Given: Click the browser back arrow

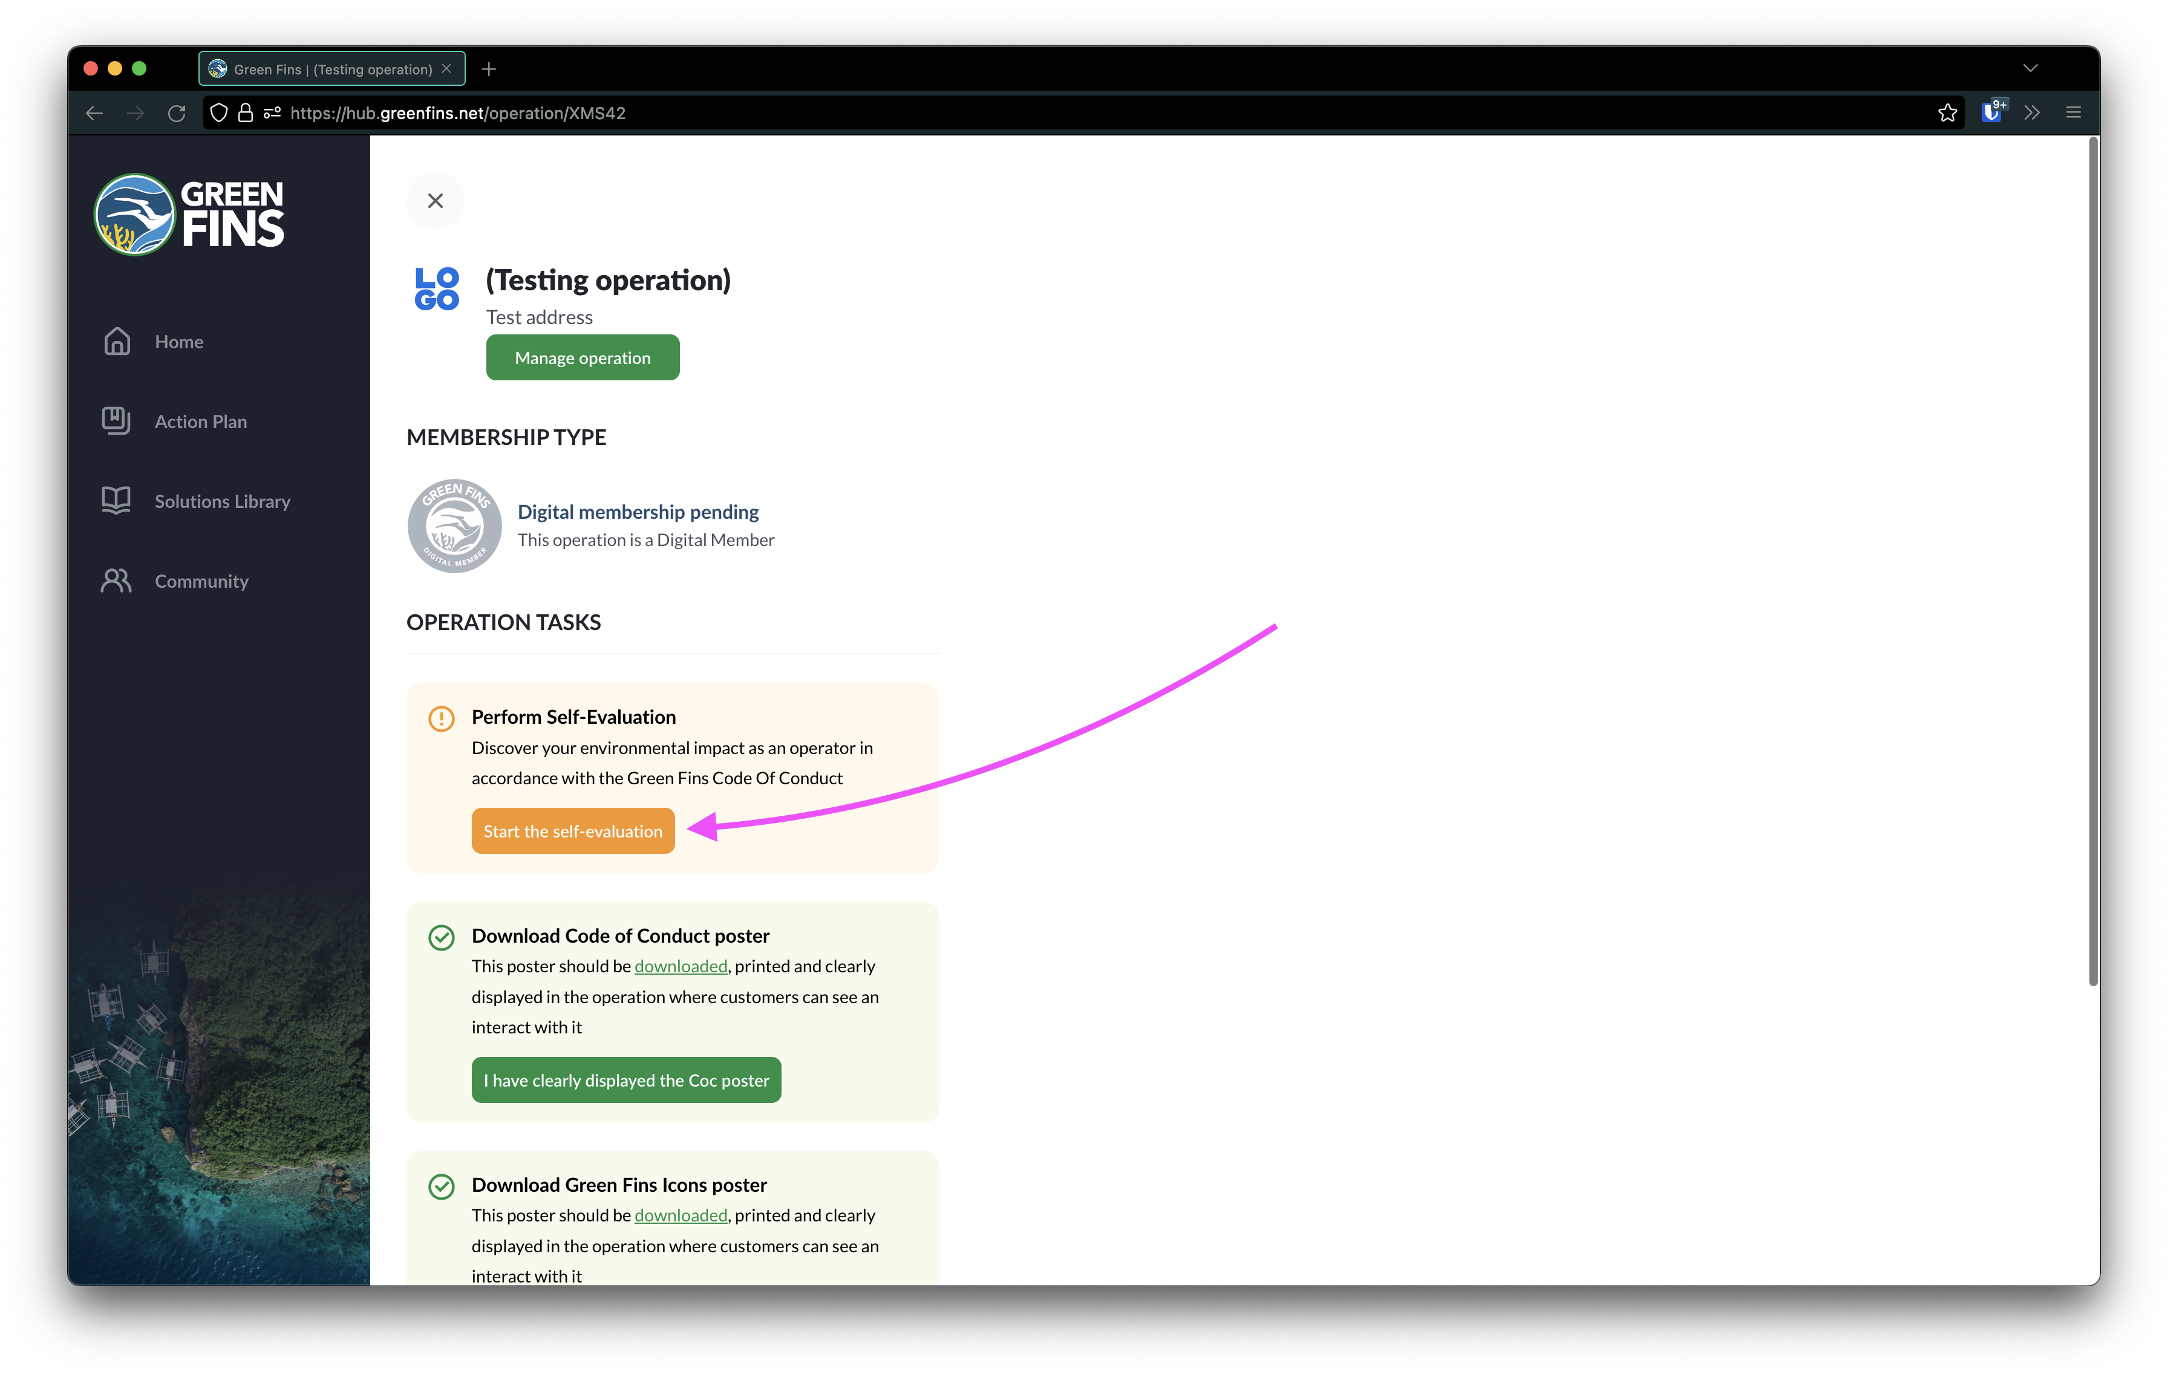Looking at the screenshot, I should [x=94, y=112].
